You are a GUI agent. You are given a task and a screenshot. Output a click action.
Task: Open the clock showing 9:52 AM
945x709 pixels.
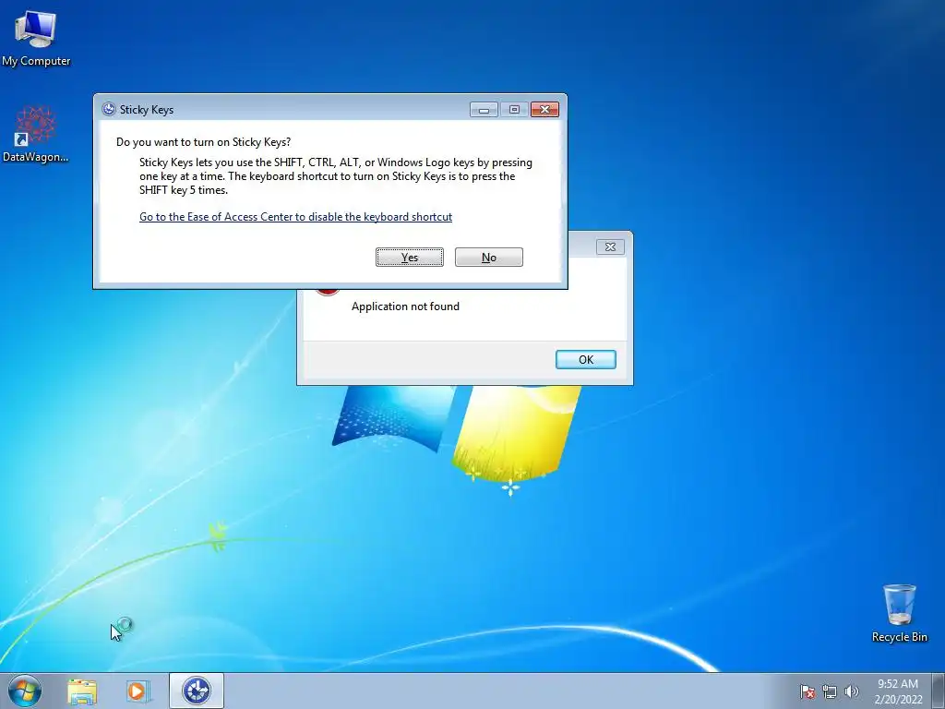click(898, 691)
